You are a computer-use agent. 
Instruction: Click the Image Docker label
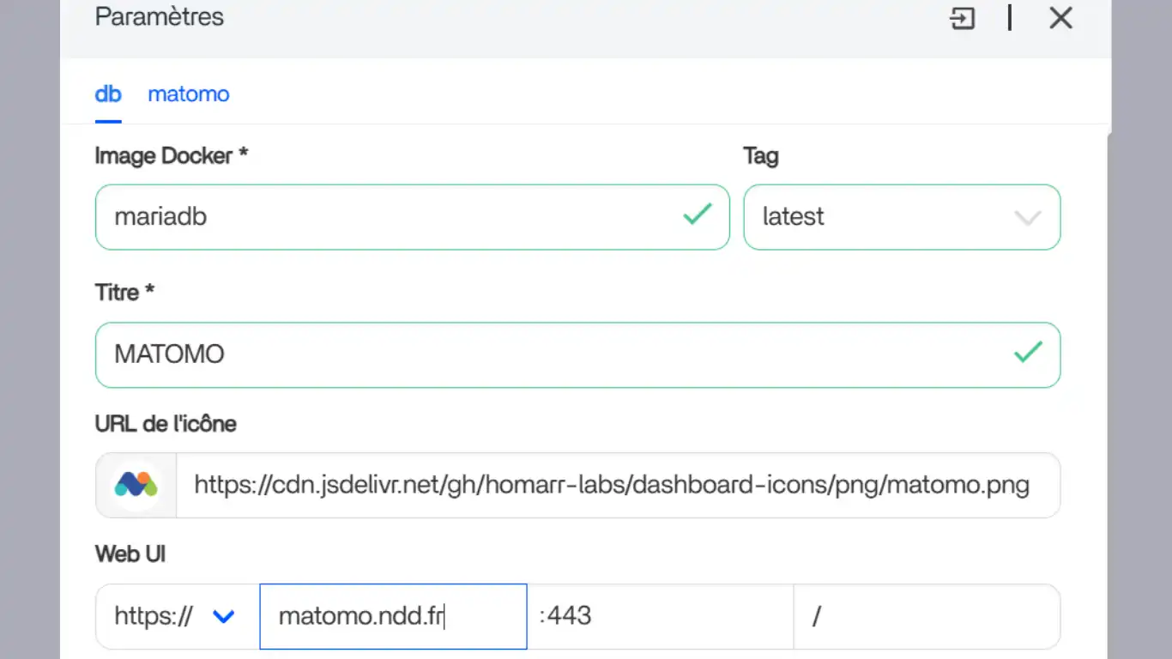171,155
